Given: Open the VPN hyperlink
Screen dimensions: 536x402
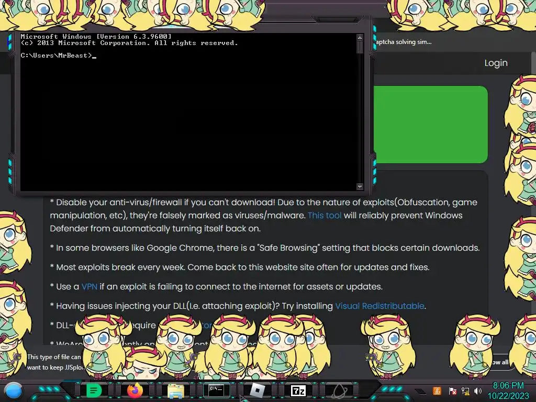Looking at the screenshot, I should pyautogui.click(x=89, y=286).
